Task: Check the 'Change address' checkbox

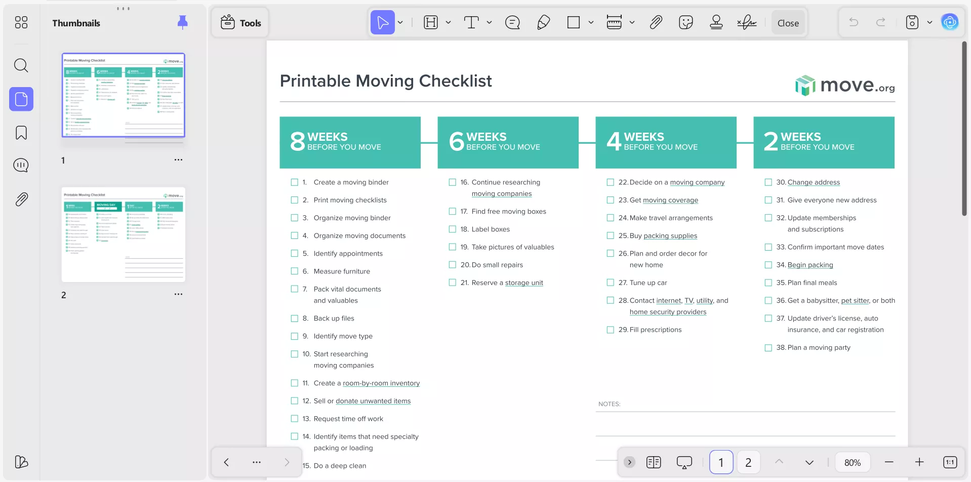Action: click(x=768, y=182)
